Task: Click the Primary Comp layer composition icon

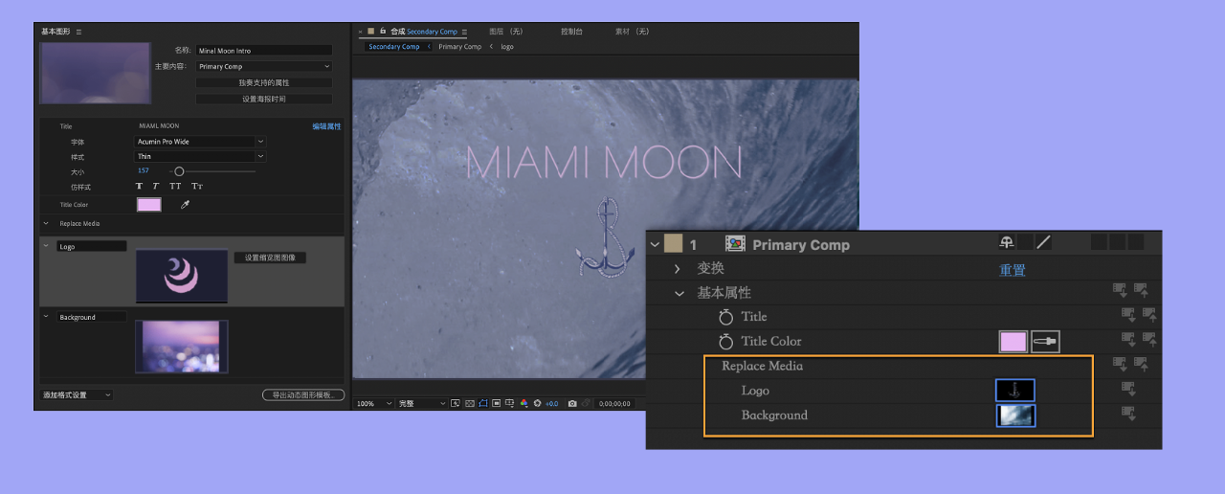Action: pos(735,244)
